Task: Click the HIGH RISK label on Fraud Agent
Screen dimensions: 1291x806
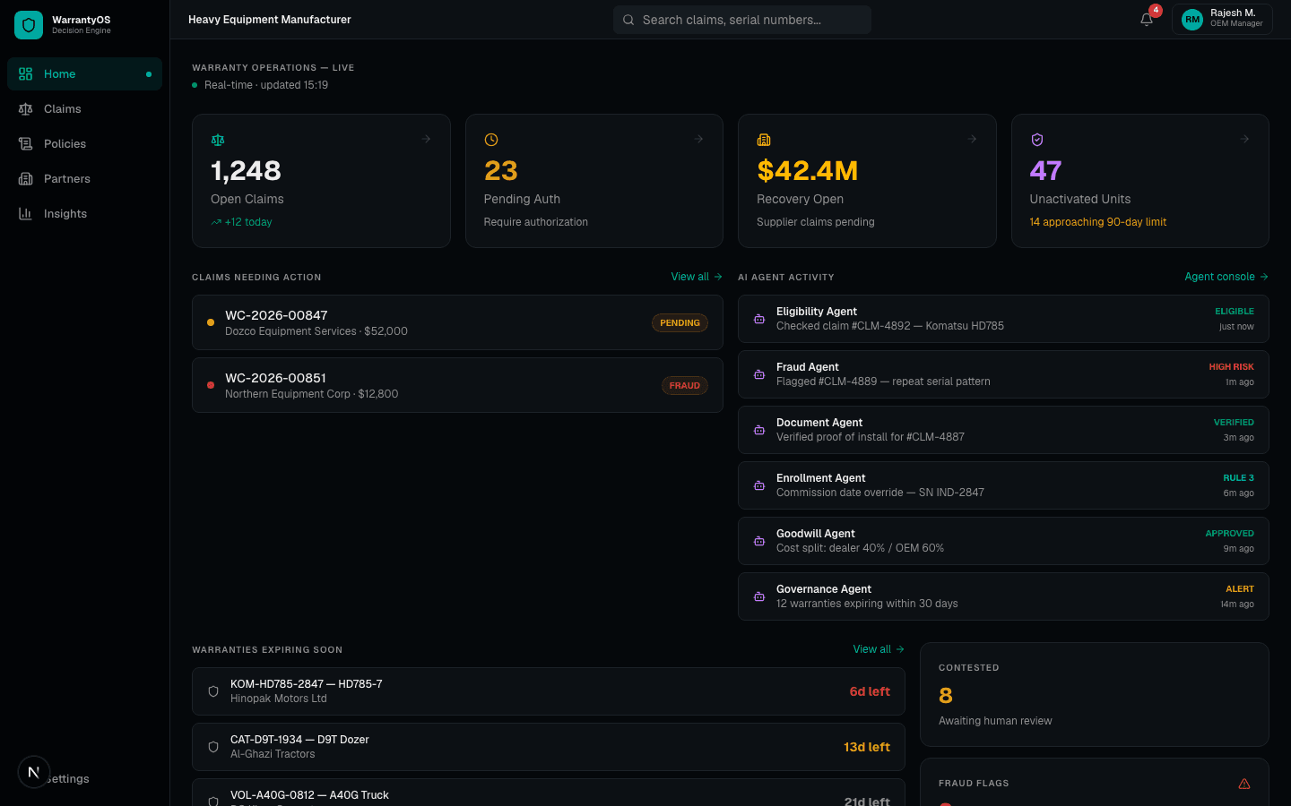Action: click(x=1231, y=367)
